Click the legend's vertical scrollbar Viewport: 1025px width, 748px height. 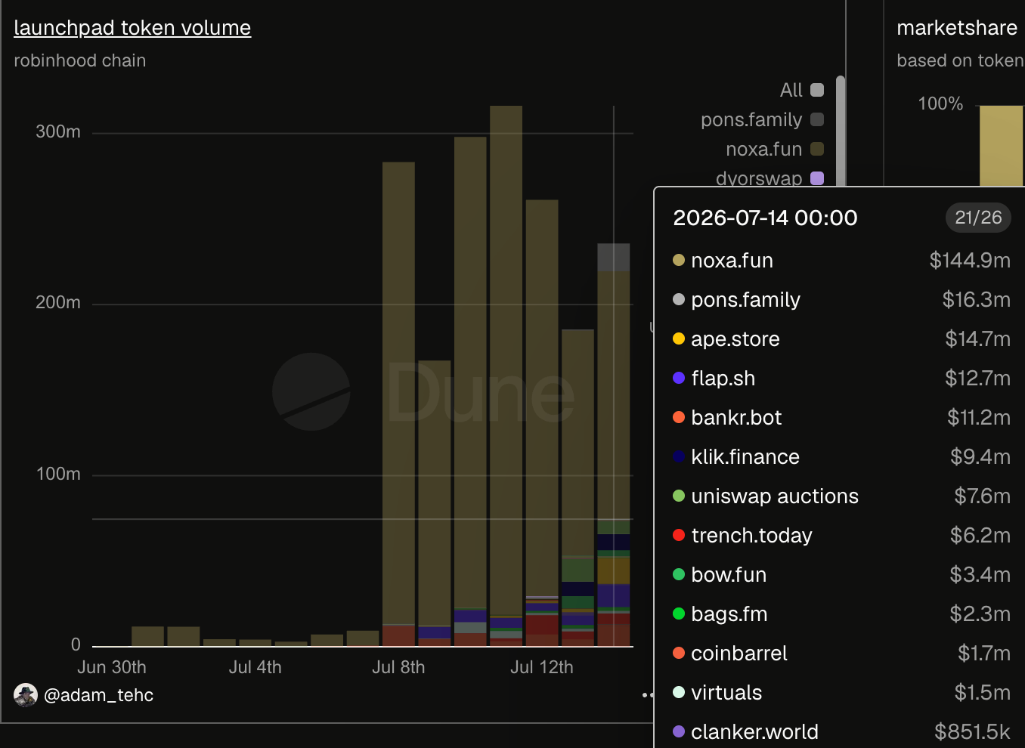point(841,130)
